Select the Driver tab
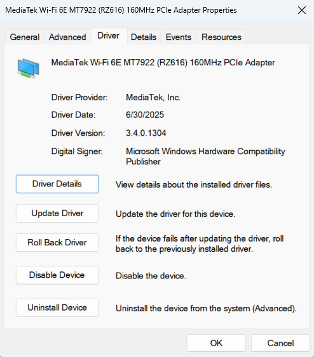The image size is (314, 357). pyautogui.click(x=109, y=36)
